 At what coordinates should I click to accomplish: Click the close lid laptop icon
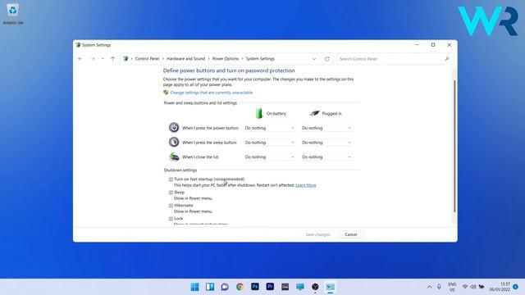174,157
